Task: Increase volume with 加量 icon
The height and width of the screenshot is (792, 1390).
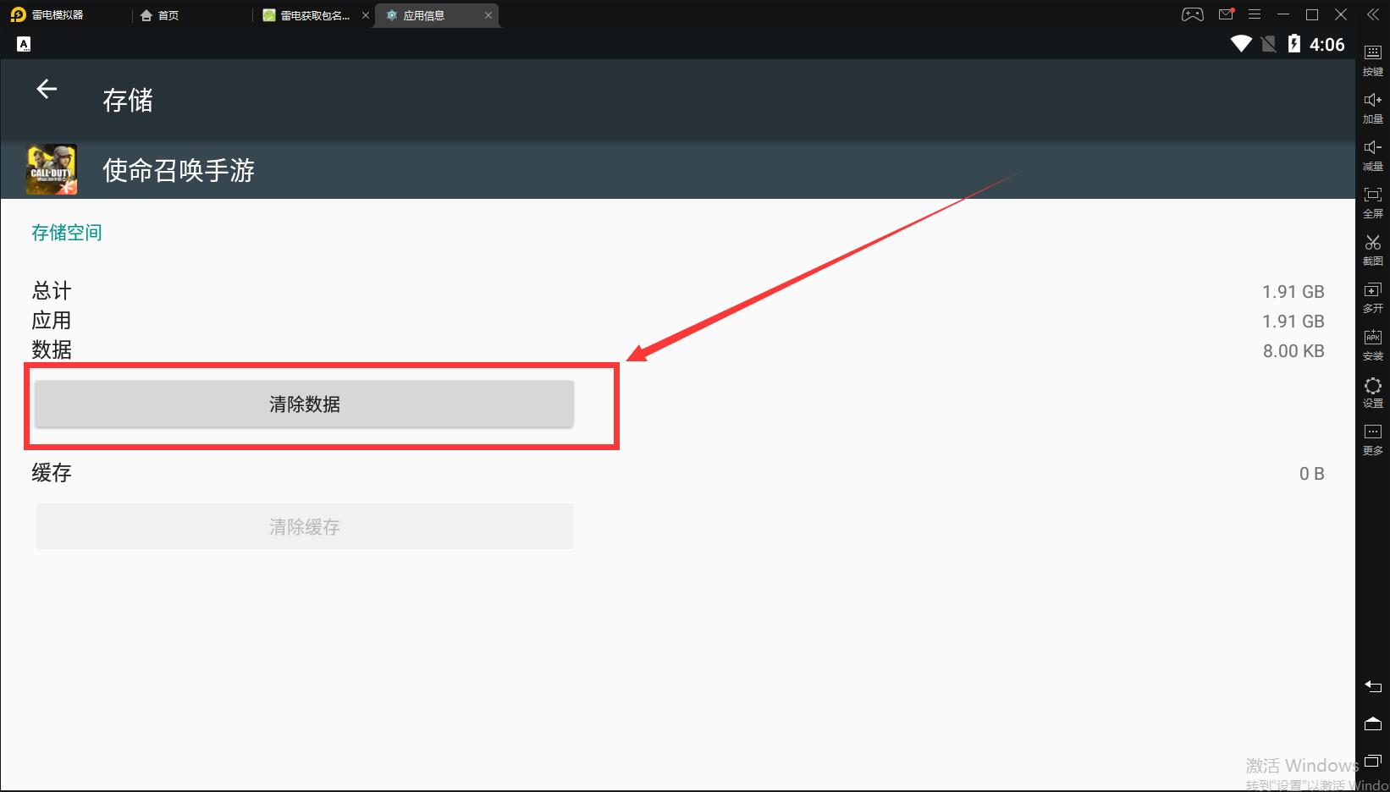Action: [x=1372, y=107]
